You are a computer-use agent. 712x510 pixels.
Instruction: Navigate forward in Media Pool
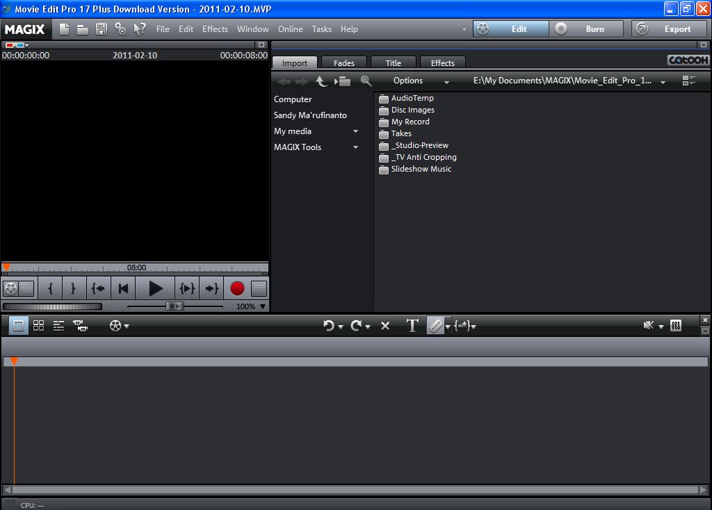pos(302,82)
